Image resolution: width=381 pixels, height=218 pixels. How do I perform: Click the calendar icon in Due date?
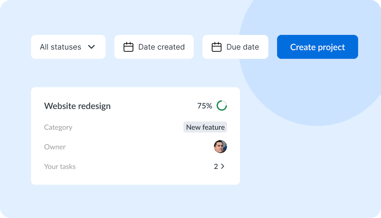pyautogui.click(x=216, y=47)
